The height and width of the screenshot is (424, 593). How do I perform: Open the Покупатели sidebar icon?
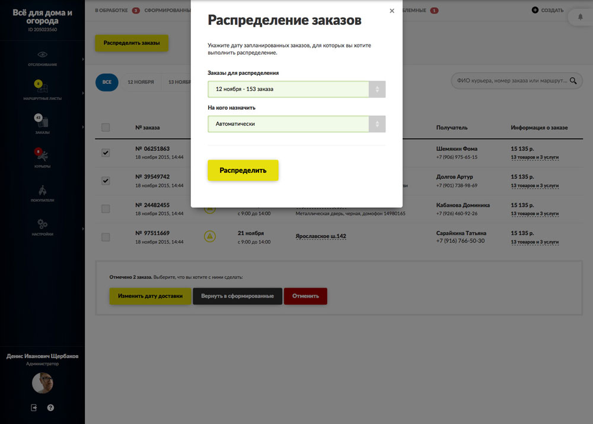(x=42, y=190)
